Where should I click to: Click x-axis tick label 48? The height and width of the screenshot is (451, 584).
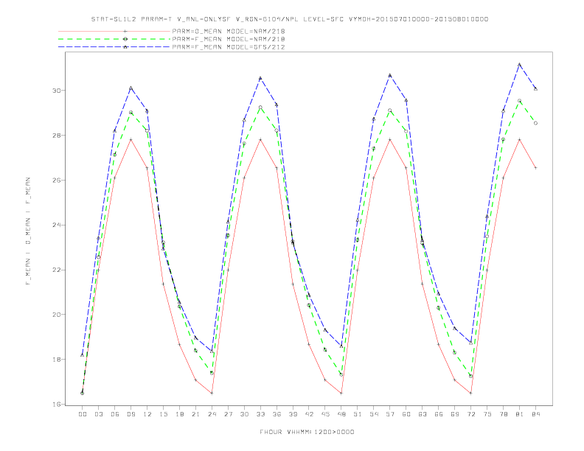(341, 414)
